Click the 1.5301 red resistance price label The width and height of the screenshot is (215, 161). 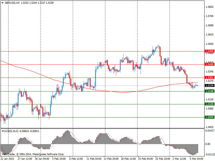[x=209, y=78]
